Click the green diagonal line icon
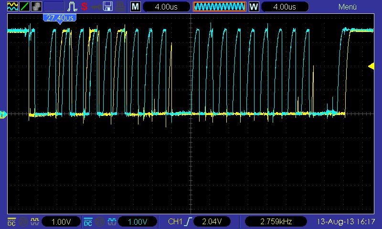Image resolution: width=382 pixels, height=229 pixels. click(24, 7)
